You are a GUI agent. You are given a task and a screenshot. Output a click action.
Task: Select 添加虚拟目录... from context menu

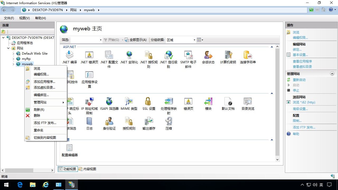pyautogui.click(x=46, y=88)
